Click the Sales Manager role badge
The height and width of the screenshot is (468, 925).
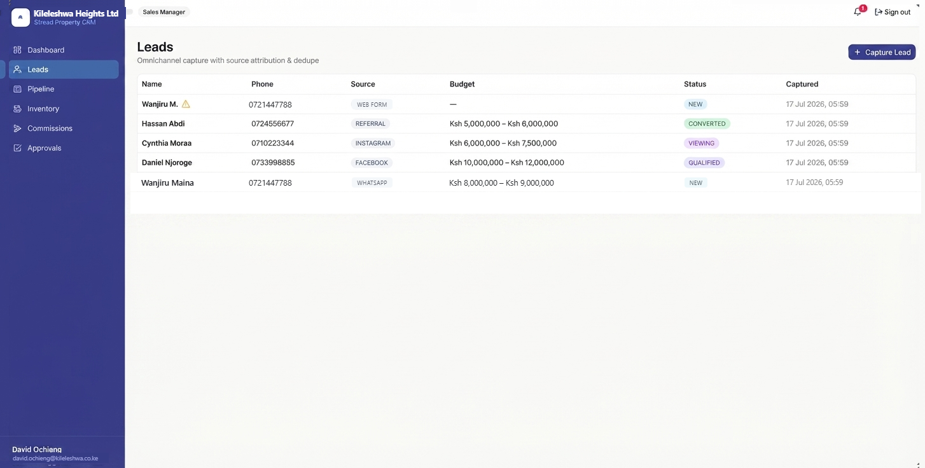click(163, 12)
